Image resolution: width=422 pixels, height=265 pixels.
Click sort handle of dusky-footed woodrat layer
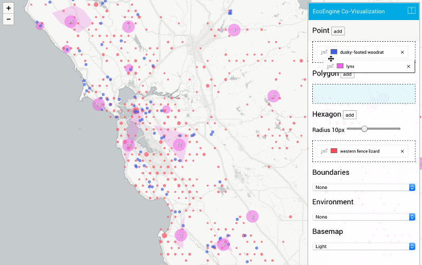[324, 52]
